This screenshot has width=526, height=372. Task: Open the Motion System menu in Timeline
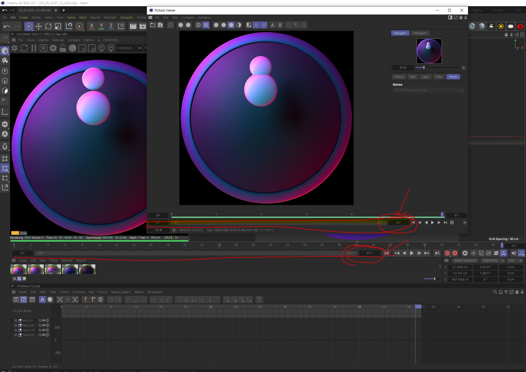[121, 292]
